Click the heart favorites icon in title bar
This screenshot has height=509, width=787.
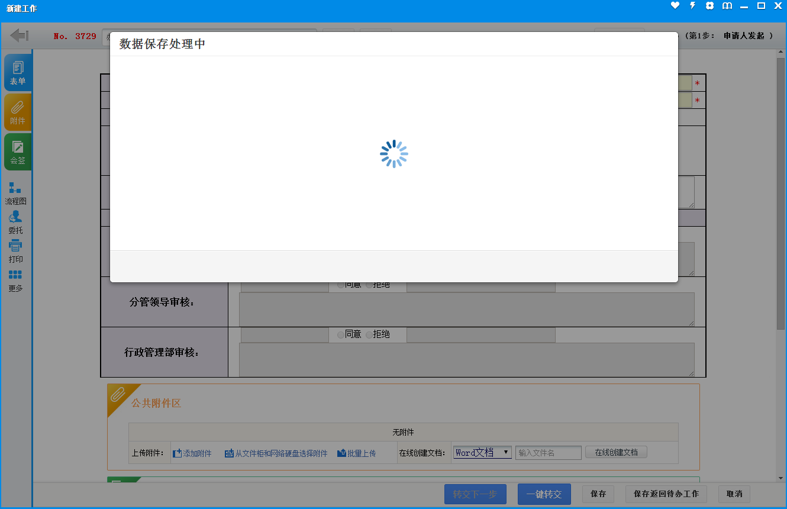pos(675,6)
